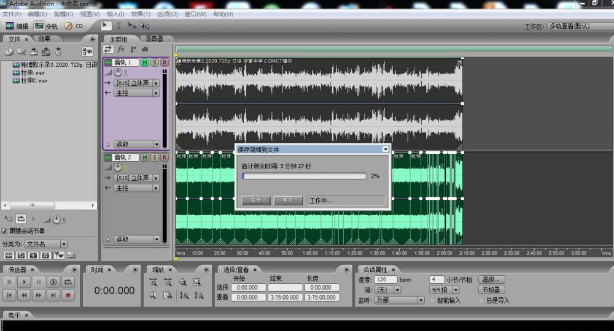Click Zoom In Horizontally icon in 缩放 panel

tap(153, 282)
